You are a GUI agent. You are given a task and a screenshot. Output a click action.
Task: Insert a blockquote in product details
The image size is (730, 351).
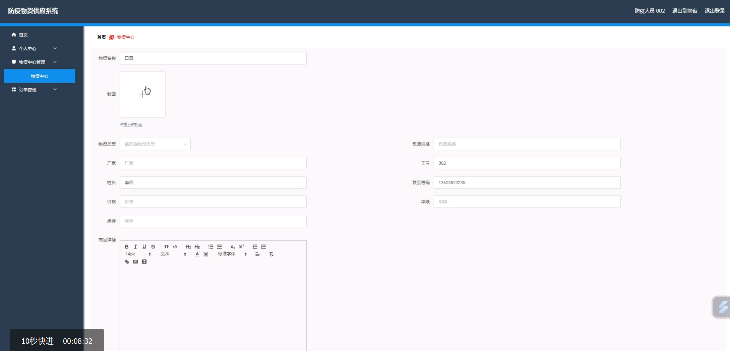166,246
